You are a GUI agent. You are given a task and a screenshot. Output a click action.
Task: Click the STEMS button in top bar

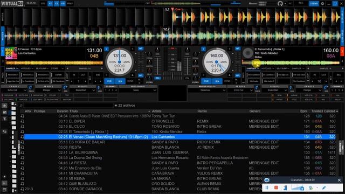point(314,4)
